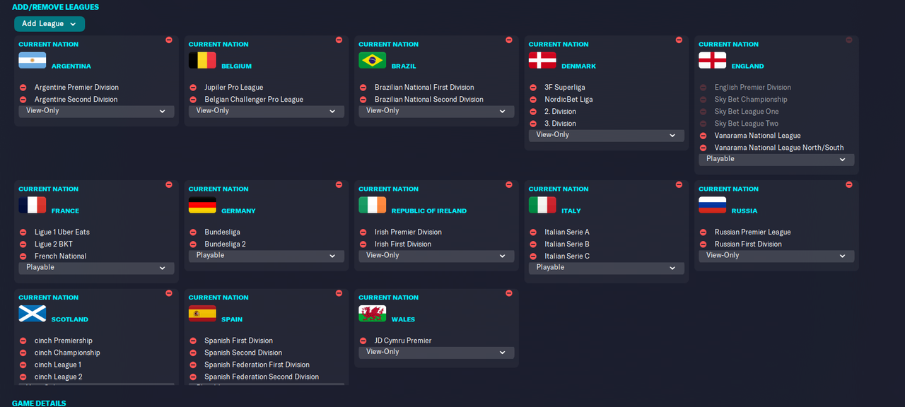Remove Argentina nation with its red minus icon
Screen dimensions: 905x407
tap(169, 40)
